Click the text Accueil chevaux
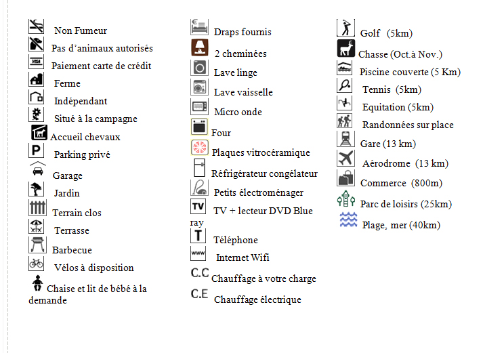Image resolution: width=483 pixels, height=353 pixels. click(85, 137)
